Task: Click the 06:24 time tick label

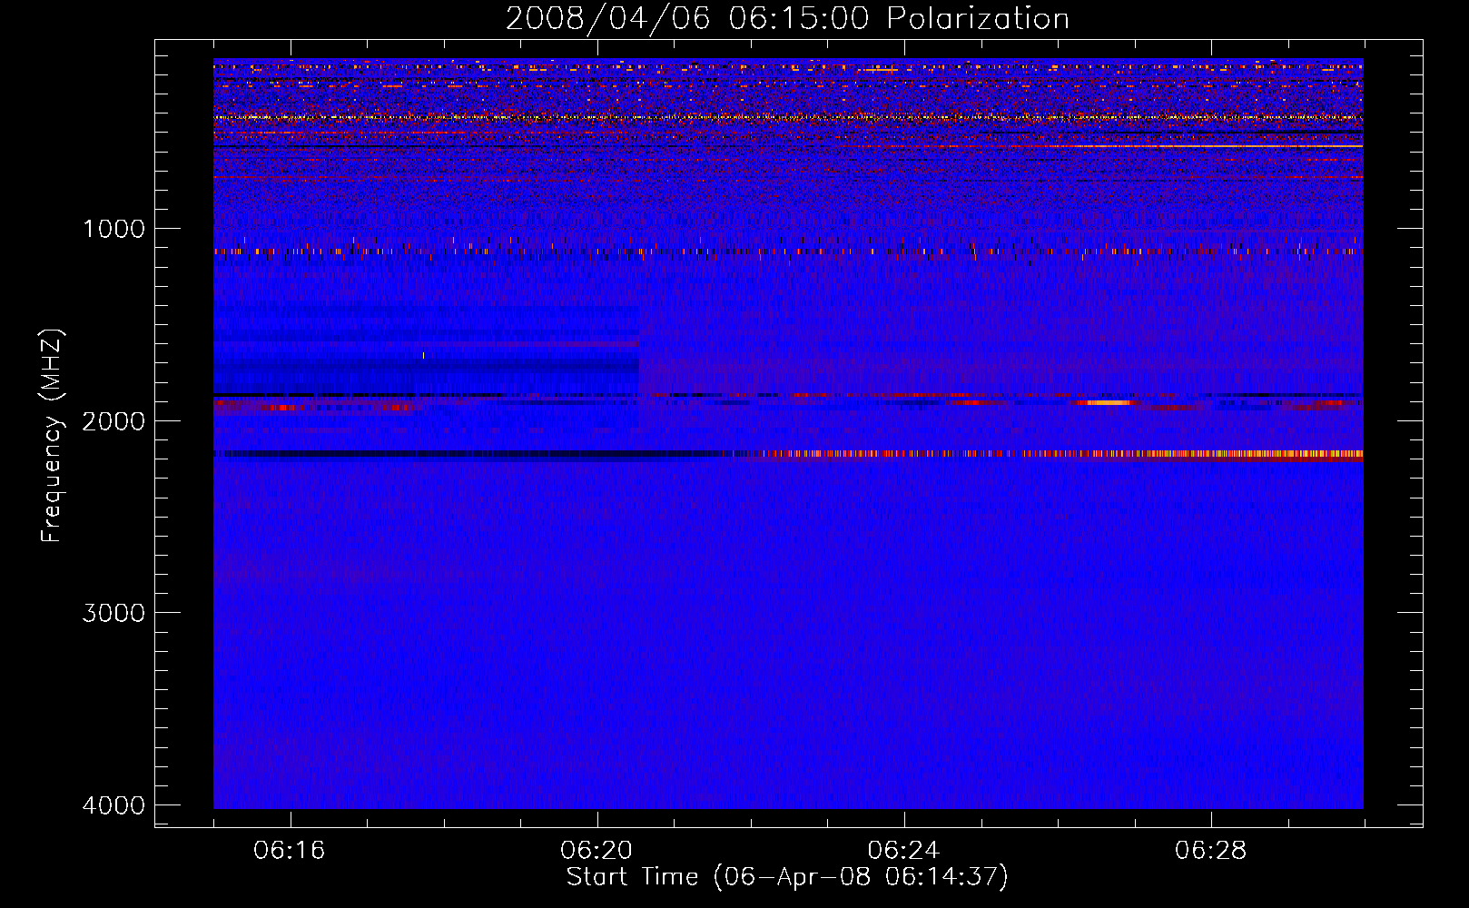Action: coord(903,851)
